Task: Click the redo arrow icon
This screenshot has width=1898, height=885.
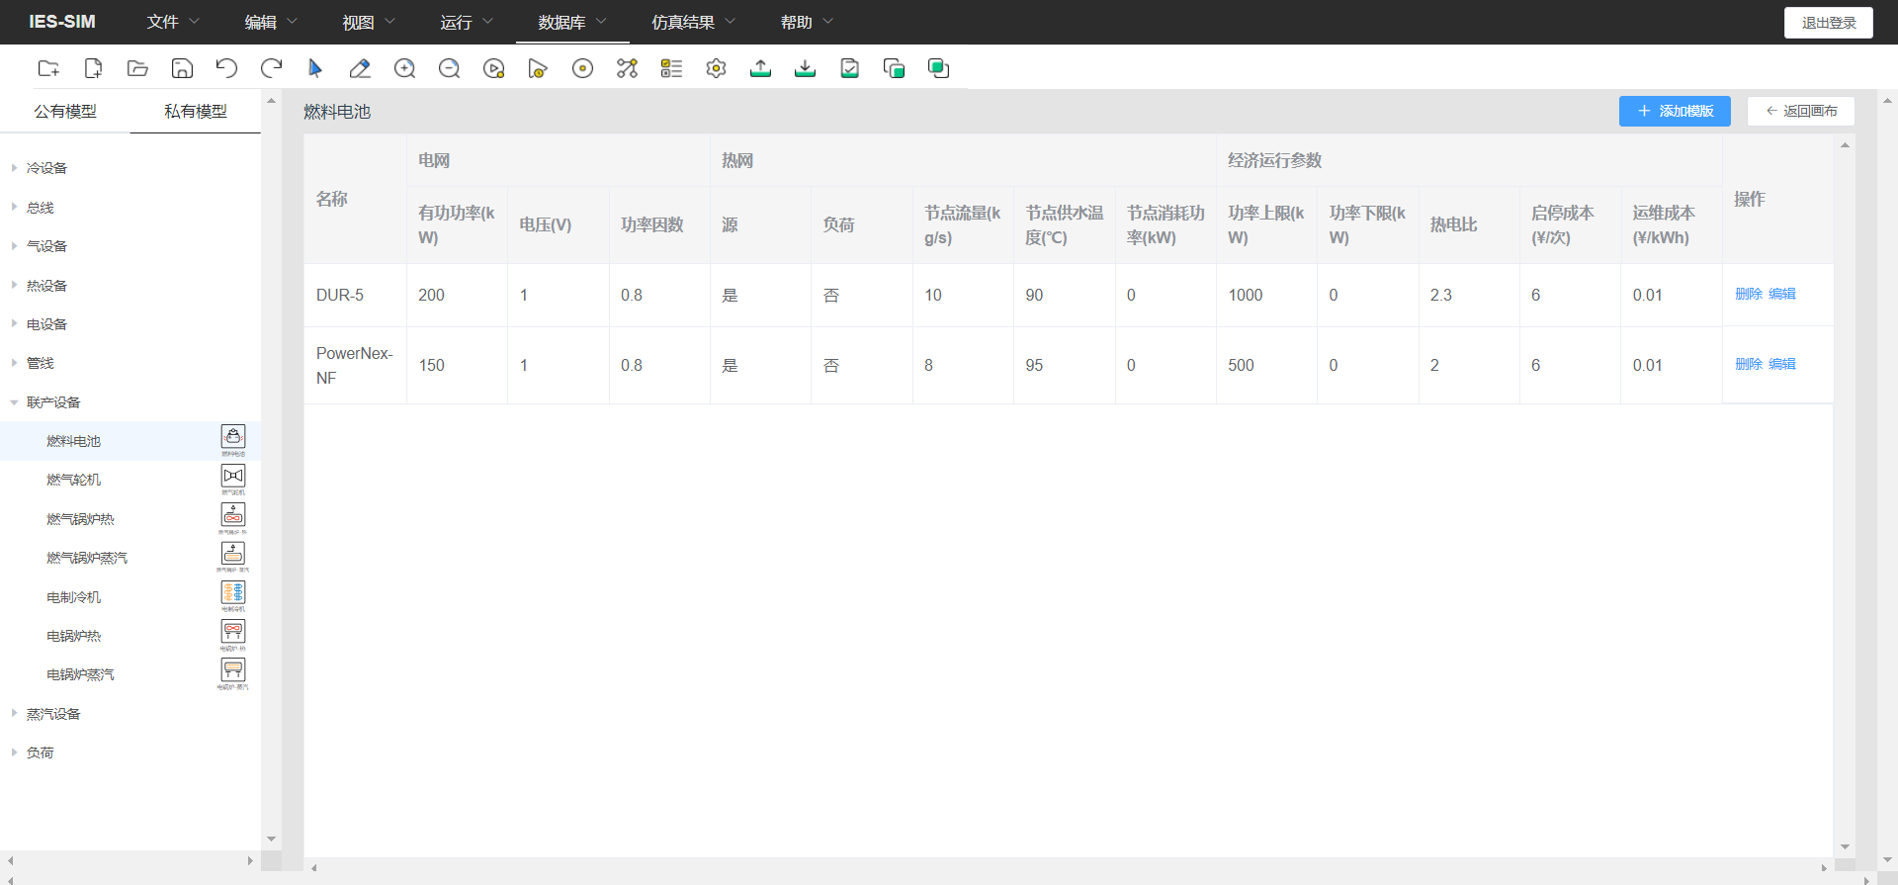Action: point(271,68)
